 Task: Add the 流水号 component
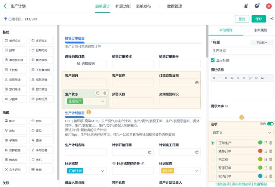pos(15,160)
